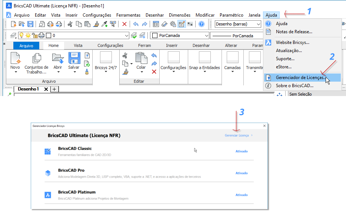Click Conjuntos de Trabalho ribbon icon
346x212 pixels.
pyautogui.click(x=36, y=58)
